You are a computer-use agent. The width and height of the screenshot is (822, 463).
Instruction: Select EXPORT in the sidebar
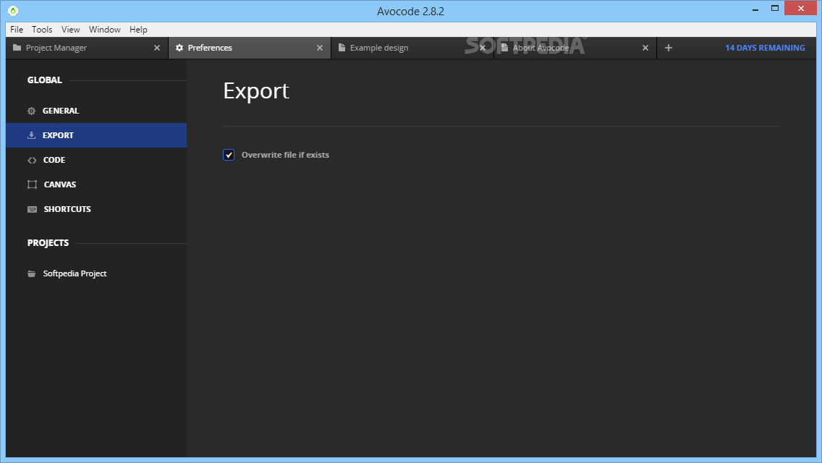(x=96, y=135)
